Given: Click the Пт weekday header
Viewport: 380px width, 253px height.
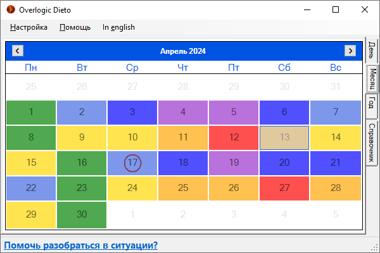Looking at the screenshot, I should [x=234, y=68].
